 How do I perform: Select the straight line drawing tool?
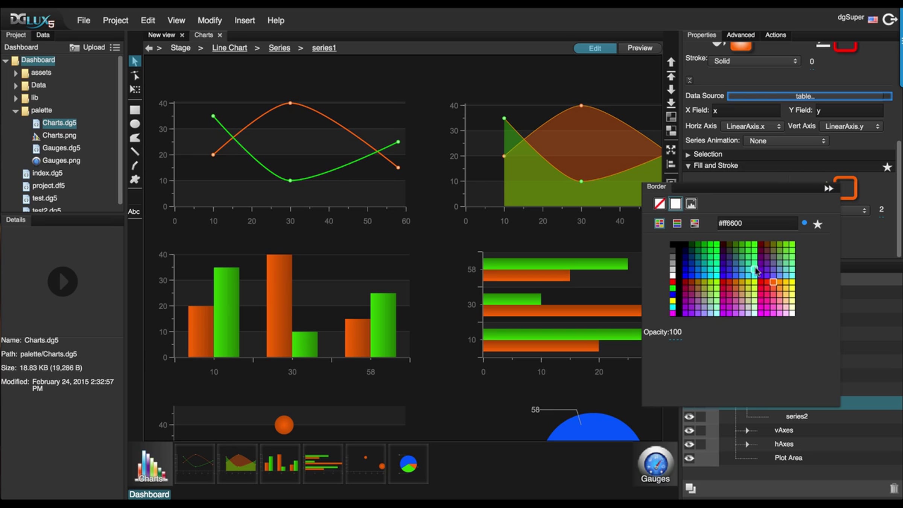pyautogui.click(x=135, y=152)
